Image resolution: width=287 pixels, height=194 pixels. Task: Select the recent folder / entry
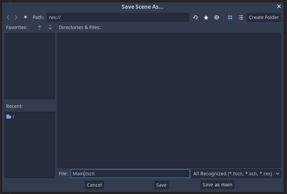(30, 117)
